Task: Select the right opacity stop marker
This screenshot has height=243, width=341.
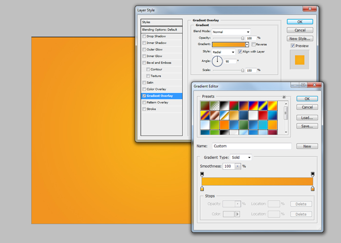Action: [x=312, y=174]
